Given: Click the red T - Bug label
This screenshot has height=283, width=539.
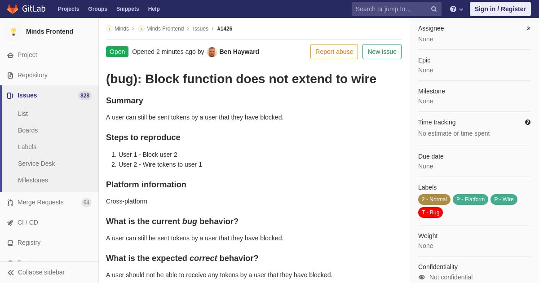Looking at the screenshot, I should tap(430, 212).
